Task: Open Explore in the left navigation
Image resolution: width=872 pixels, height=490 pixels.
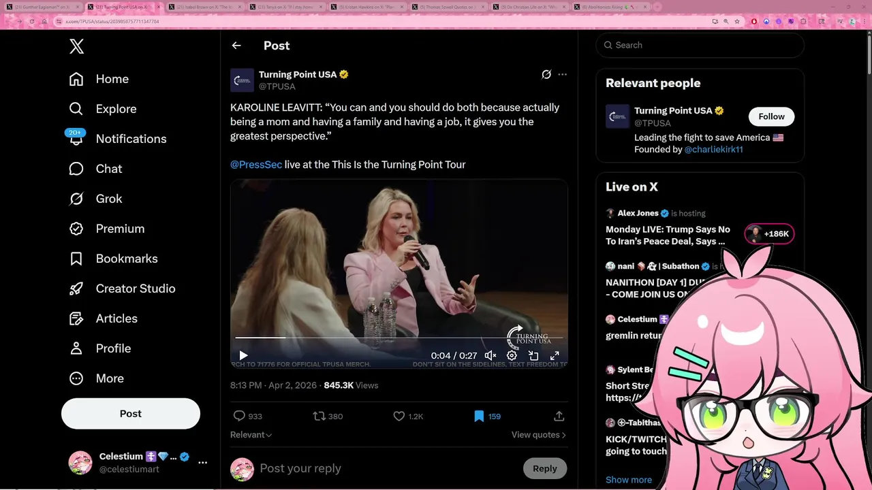Action: pos(102,109)
